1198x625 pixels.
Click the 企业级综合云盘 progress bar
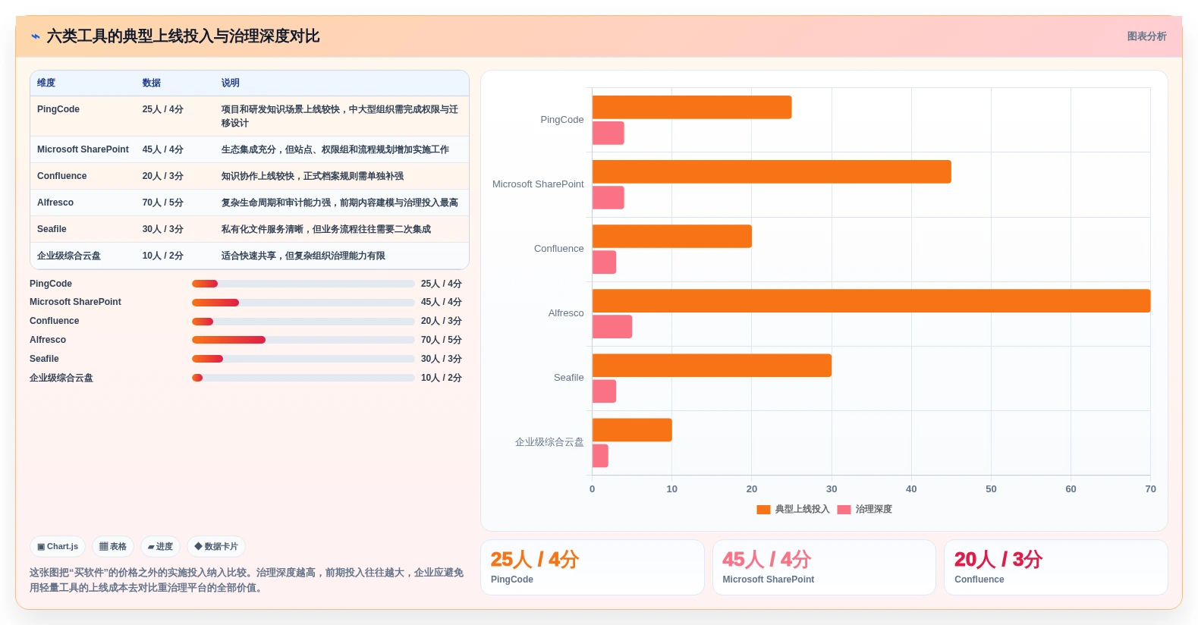pos(303,378)
